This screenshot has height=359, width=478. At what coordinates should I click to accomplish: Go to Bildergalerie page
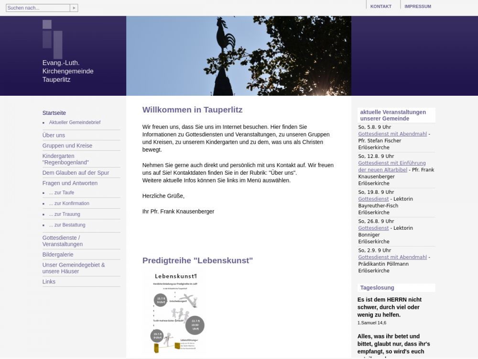[x=58, y=255]
